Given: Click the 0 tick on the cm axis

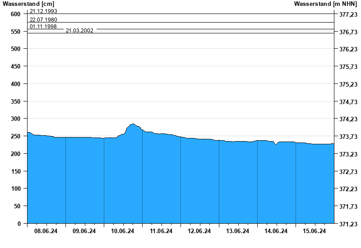Looking at the screenshot, I should (x=19, y=224).
